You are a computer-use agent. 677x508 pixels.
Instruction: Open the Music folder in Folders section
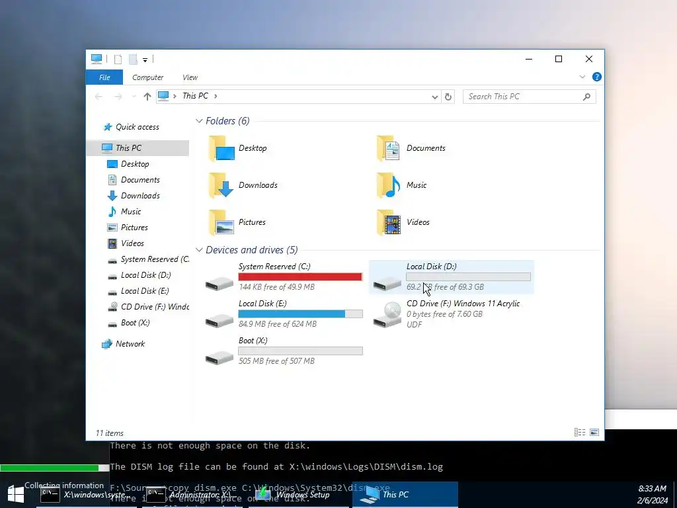[x=401, y=185]
